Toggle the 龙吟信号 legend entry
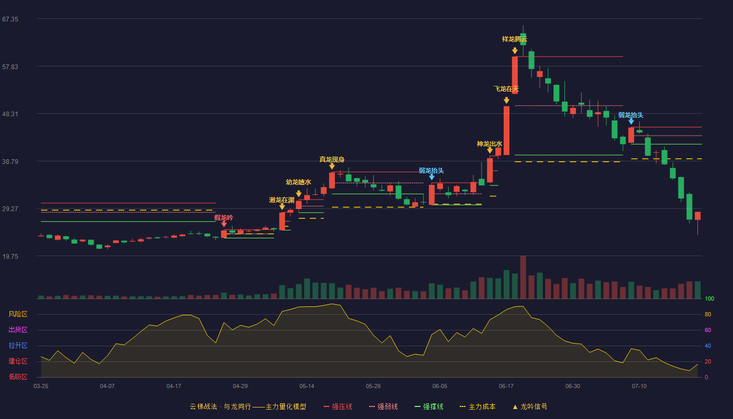The height and width of the screenshot is (419, 733). click(x=530, y=406)
